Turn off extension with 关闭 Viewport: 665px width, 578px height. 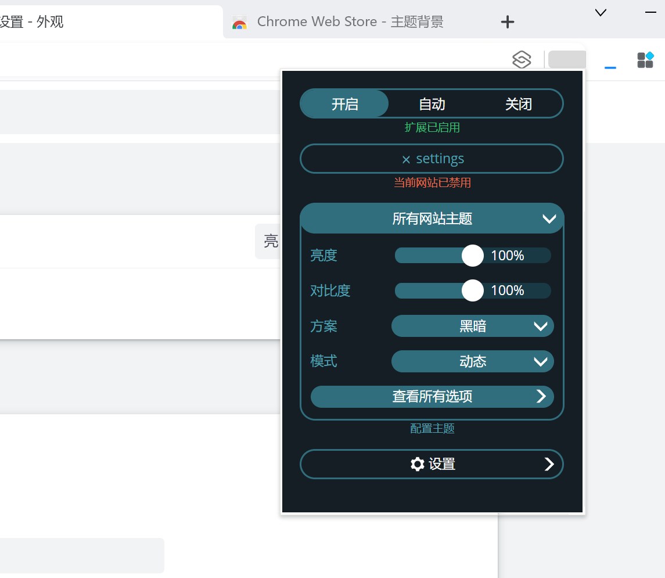click(518, 104)
